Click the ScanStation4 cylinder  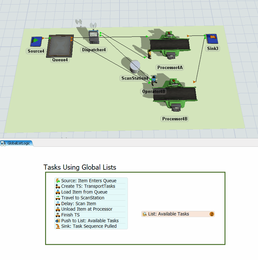click(x=136, y=66)
